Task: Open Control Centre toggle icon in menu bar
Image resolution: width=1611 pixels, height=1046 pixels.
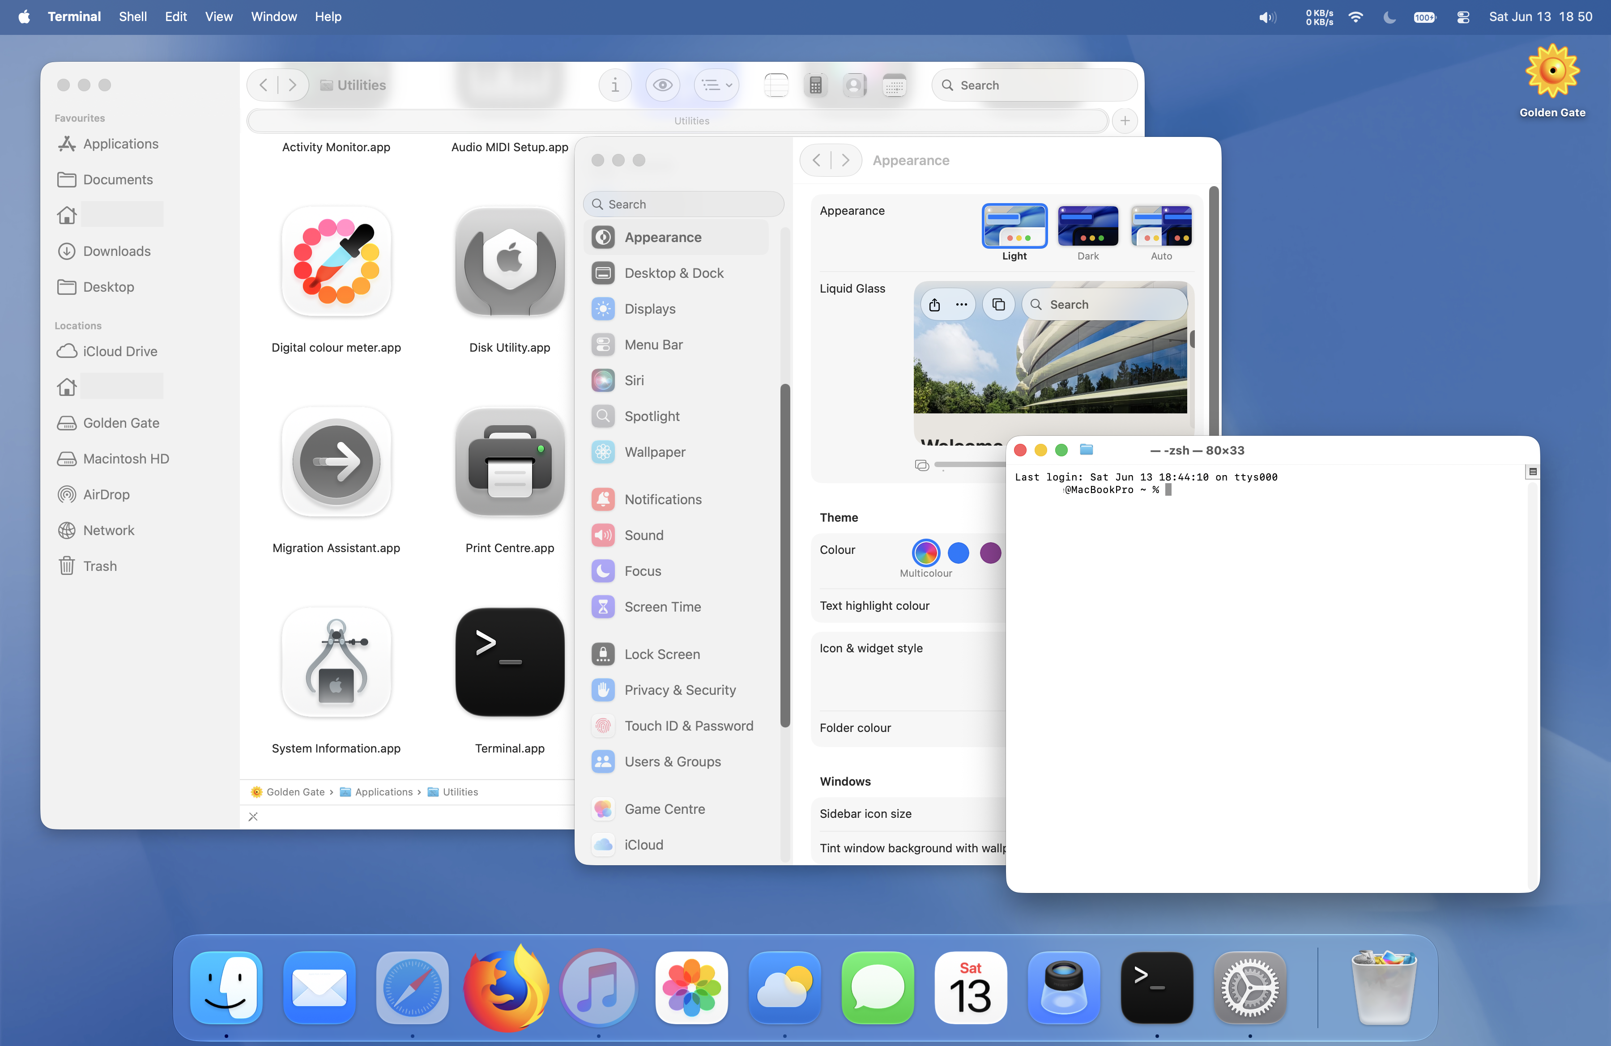Action: point(1463,17)
